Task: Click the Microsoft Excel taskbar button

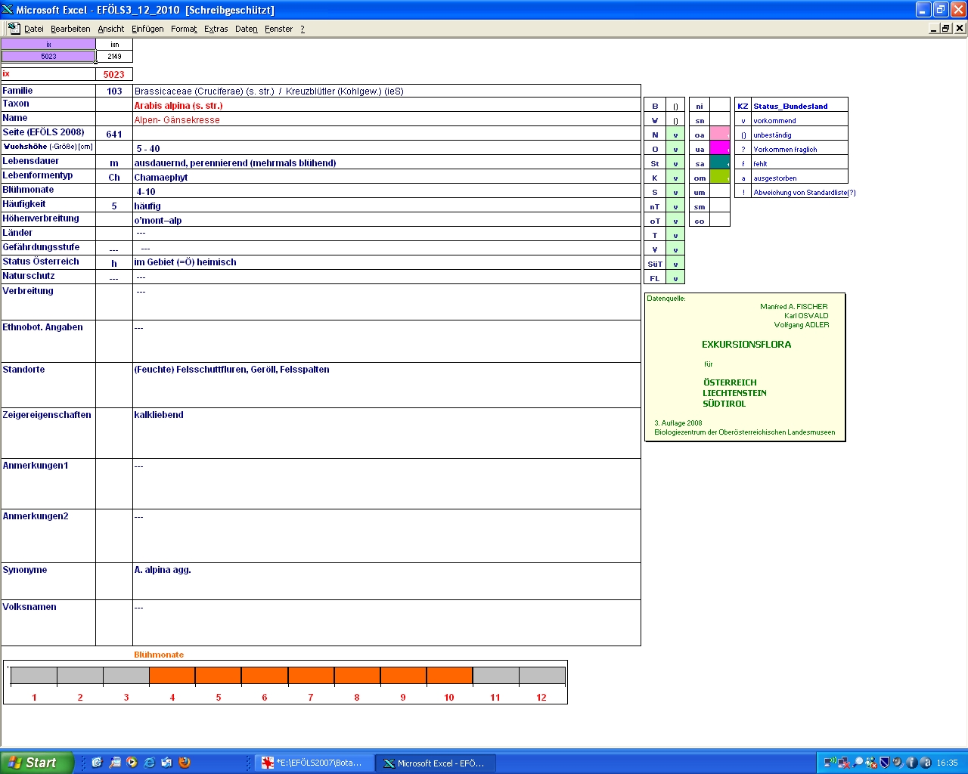Action: (436, 763)
